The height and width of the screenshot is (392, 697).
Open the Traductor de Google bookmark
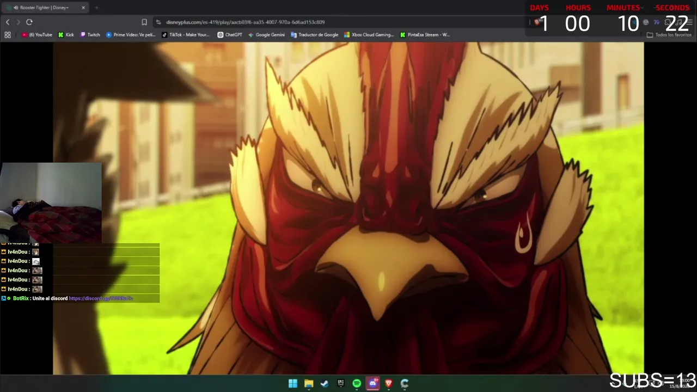click(x=315, y=35)
